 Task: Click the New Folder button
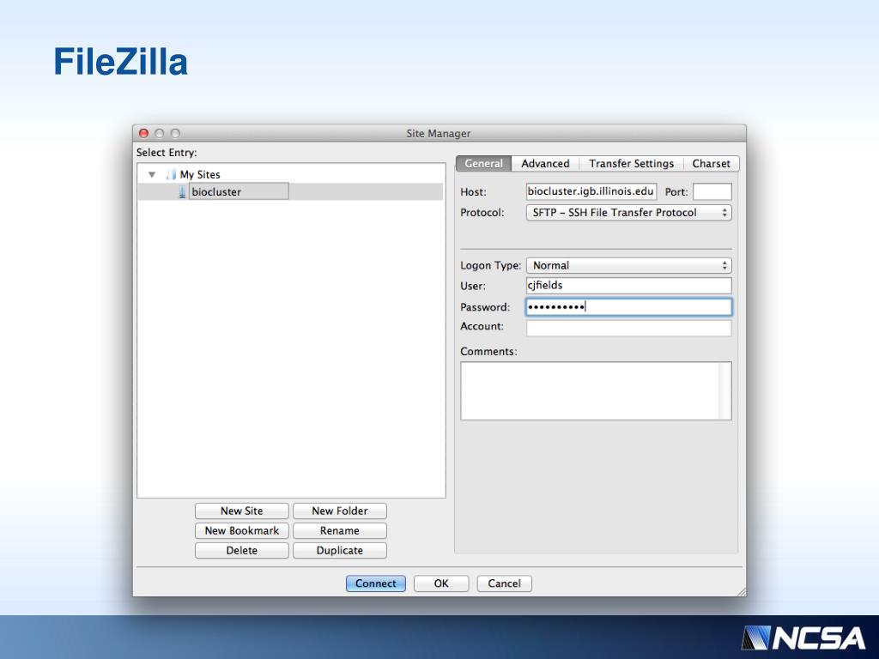(340, 511)
